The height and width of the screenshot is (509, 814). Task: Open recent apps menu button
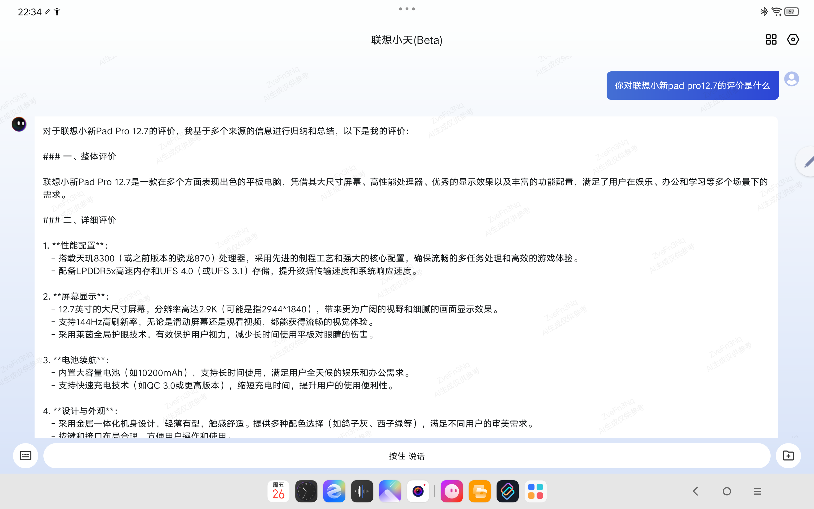(x=758, y=491)
